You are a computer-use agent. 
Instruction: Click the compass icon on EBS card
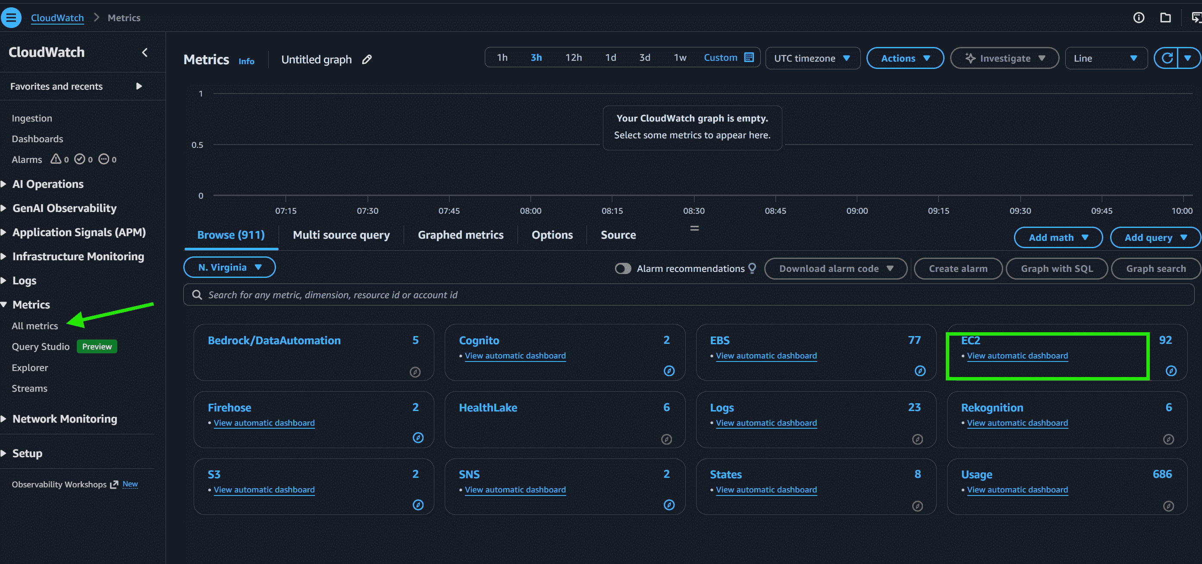tap(920, 371)
